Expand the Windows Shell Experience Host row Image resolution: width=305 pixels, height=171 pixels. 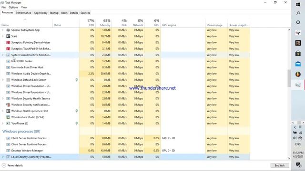(x=3, y=111)
